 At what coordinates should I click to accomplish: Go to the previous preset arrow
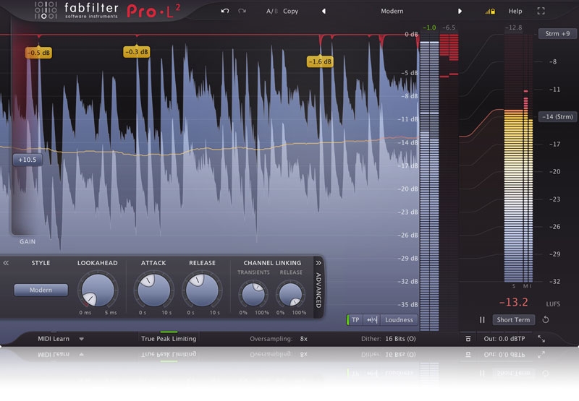point(324,12)
